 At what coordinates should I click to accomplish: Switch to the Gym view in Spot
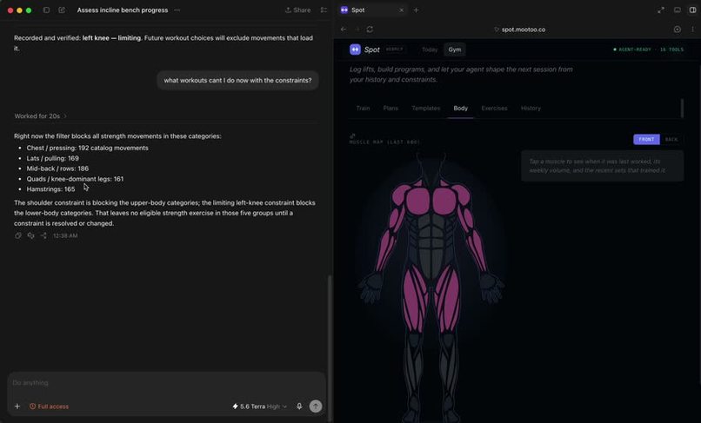tap(455, 50)
